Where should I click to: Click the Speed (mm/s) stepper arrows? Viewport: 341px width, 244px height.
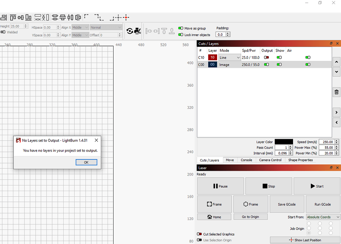pos(336,142)
